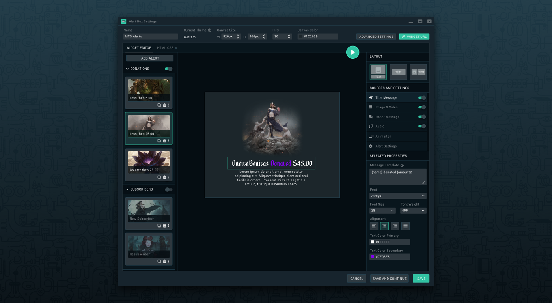Copy the Widget URL
The height and width of the screenshot is (303, 552).
(x=414, y=37)
